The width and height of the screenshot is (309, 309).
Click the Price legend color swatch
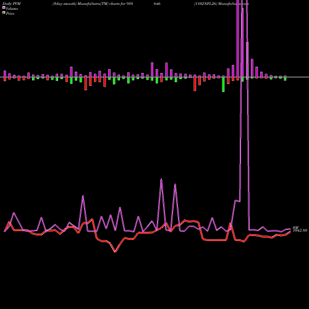tap(4, 12)
